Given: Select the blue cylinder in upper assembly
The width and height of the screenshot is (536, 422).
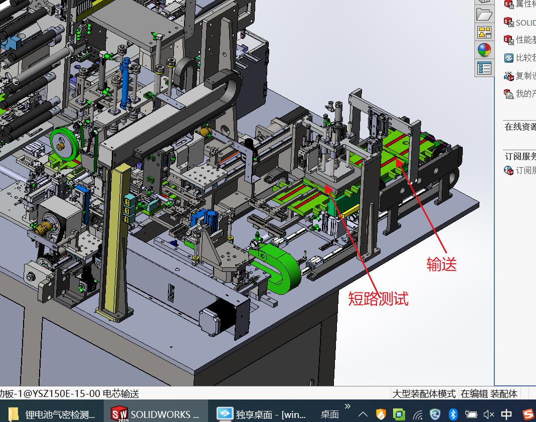Looking at the screenshot, I should coord(125,82).
